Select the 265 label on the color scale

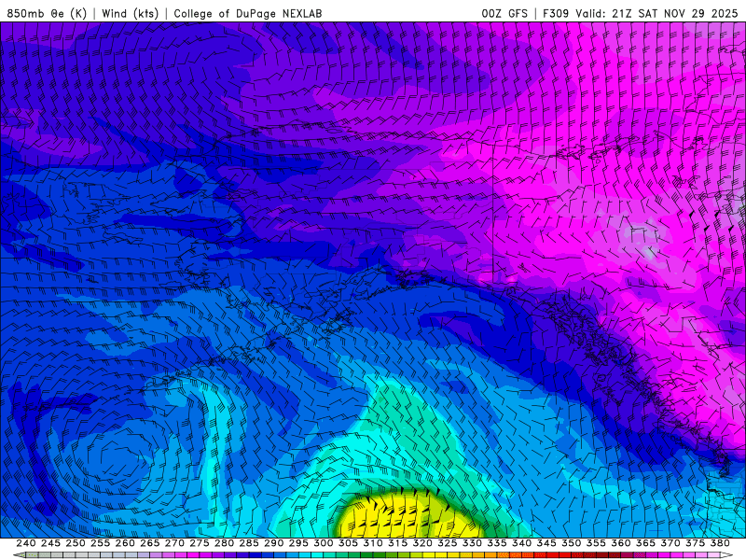(149, 543)
